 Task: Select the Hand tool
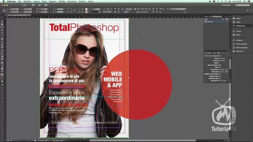[2, 68]
